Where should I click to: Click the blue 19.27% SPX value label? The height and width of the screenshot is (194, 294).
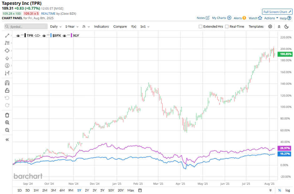[285, 154]
